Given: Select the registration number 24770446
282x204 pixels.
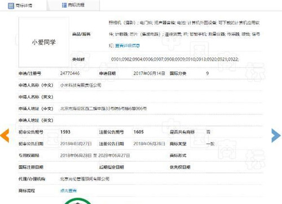Looking at the screenshot, I should (70, 73).
